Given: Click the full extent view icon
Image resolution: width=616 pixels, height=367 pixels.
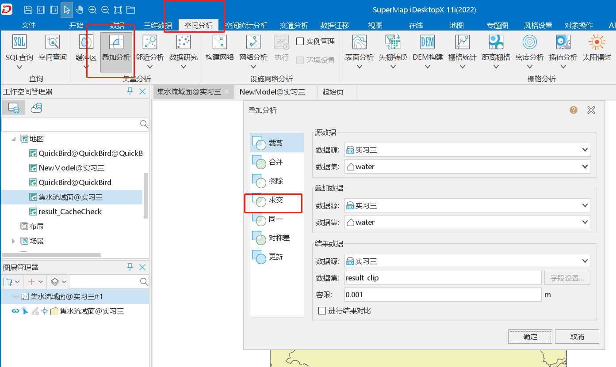Looking at the screenshot, I should pos(118,9).
